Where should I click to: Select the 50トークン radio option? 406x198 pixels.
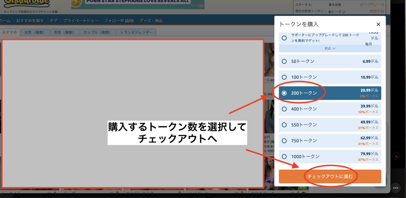coord(284,61)
